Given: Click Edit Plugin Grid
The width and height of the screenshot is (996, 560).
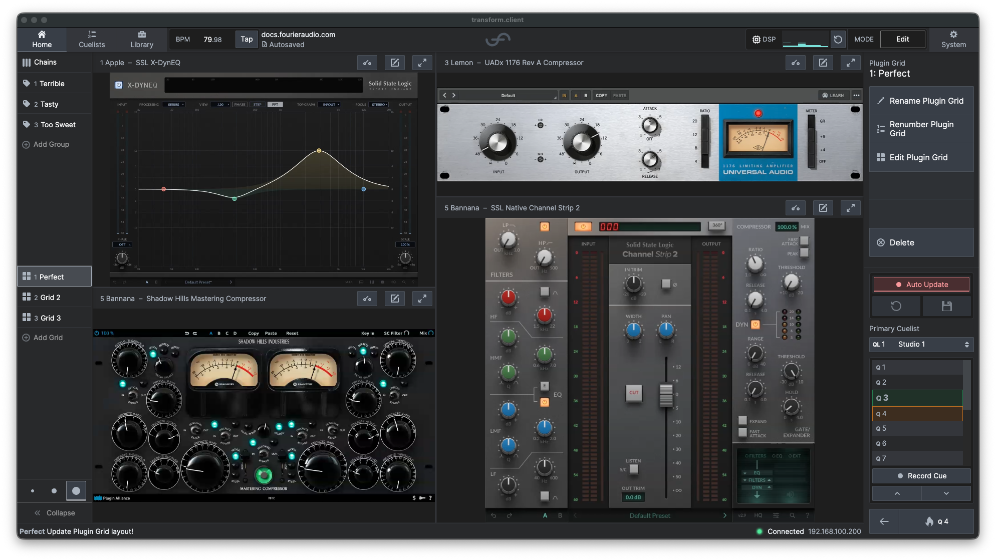Looking at the screenshot, I should pyautogui.click(x=921, y=157).
